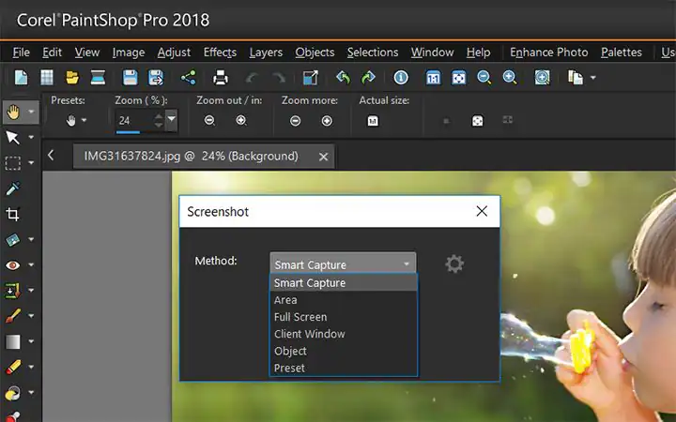Screen dimensions: 676x422
Task: Click Zoom in by one step button
Action: (x=241, y=121)
